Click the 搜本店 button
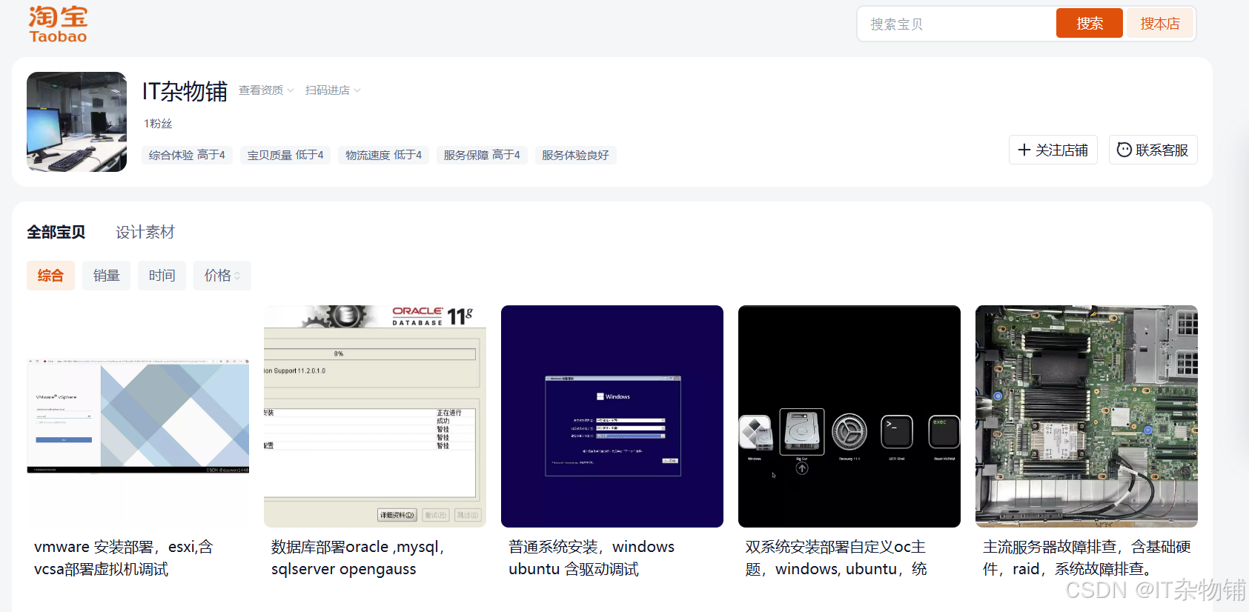1249x612 pixels. coord(1159,24)
